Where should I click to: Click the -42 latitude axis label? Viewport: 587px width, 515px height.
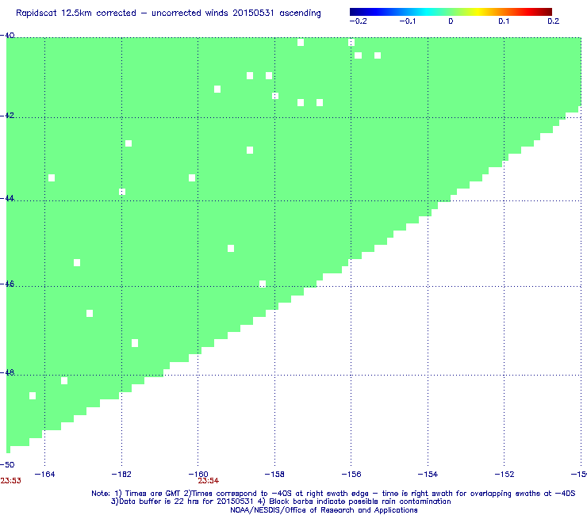click(x=7, y=115)
